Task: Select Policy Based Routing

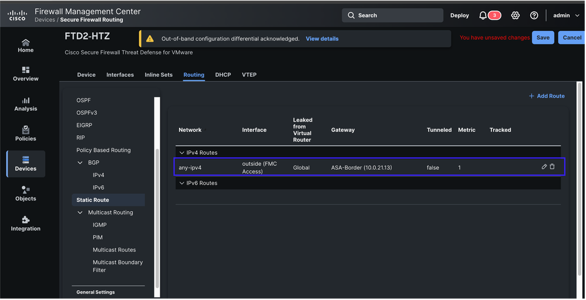Action: [x=103, y=150]
